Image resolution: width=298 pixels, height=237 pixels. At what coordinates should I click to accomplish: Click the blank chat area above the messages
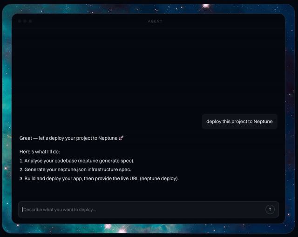tap(148, 70)
